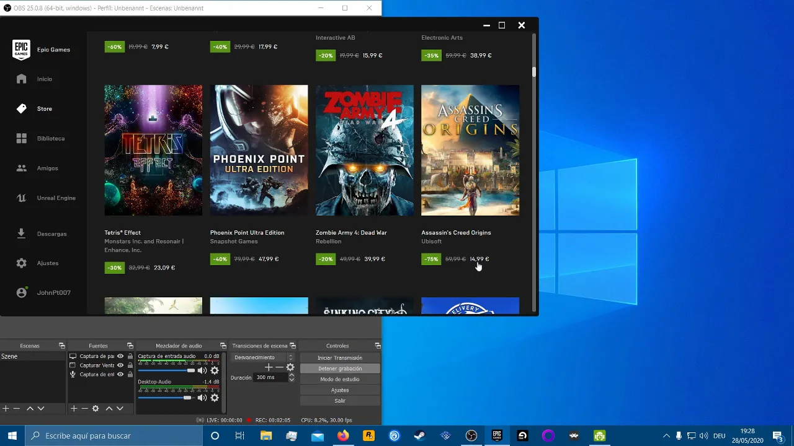
Task: Click the 14,99 € price
Action: pyautogui.click(x=480, y=259)
